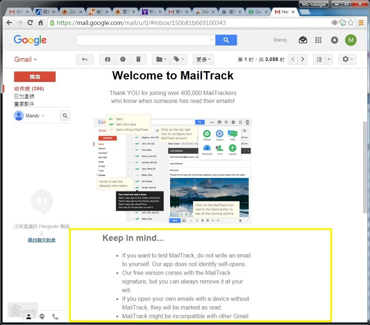Report this email as spam

pyautogui.click(x=123, y=60)
